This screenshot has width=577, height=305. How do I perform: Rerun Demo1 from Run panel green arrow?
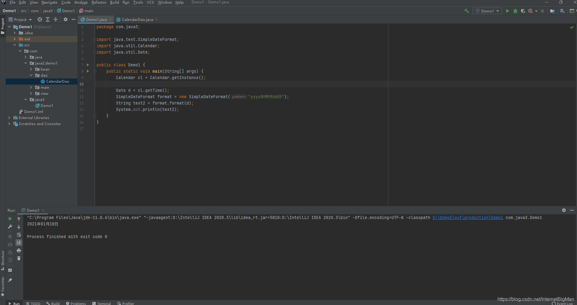(10, 219)
